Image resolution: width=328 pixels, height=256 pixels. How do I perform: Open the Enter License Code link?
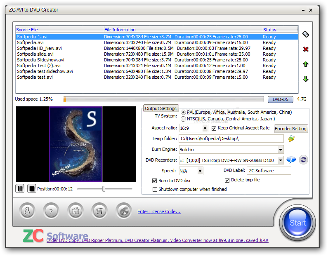pyautogui.click(x=159, y=211)
